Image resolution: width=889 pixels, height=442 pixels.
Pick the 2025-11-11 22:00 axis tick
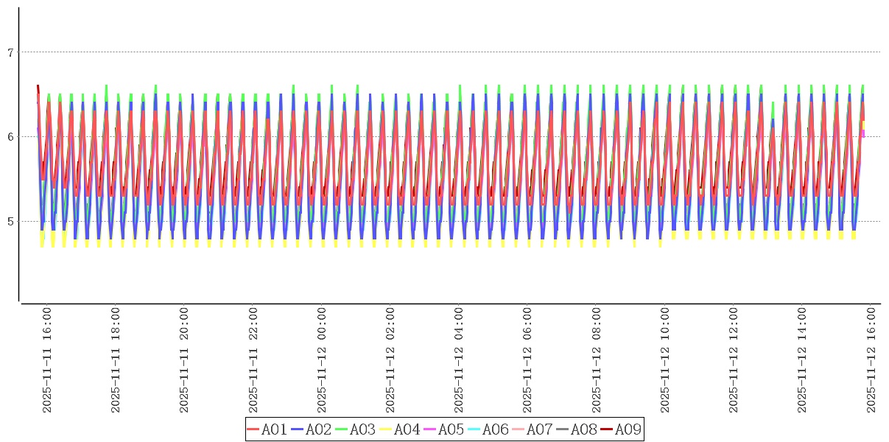coord(253,360)
